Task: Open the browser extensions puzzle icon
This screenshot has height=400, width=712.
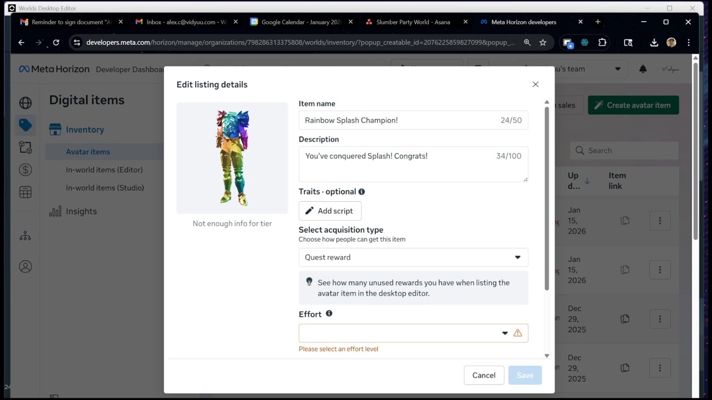Action: click(602, 42)
